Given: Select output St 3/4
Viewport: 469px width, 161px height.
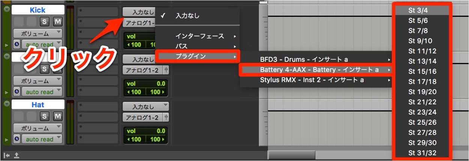Looking at the screenshot, I should tap(422, 10).
